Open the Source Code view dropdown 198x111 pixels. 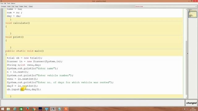166,6
